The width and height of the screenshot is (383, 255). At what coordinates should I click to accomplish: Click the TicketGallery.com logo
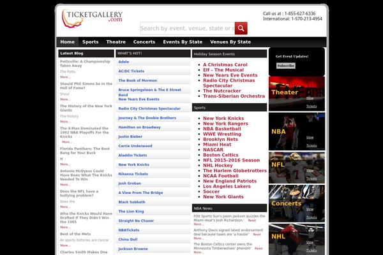[92, 18]
